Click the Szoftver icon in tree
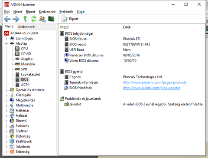 pos(12,131)
